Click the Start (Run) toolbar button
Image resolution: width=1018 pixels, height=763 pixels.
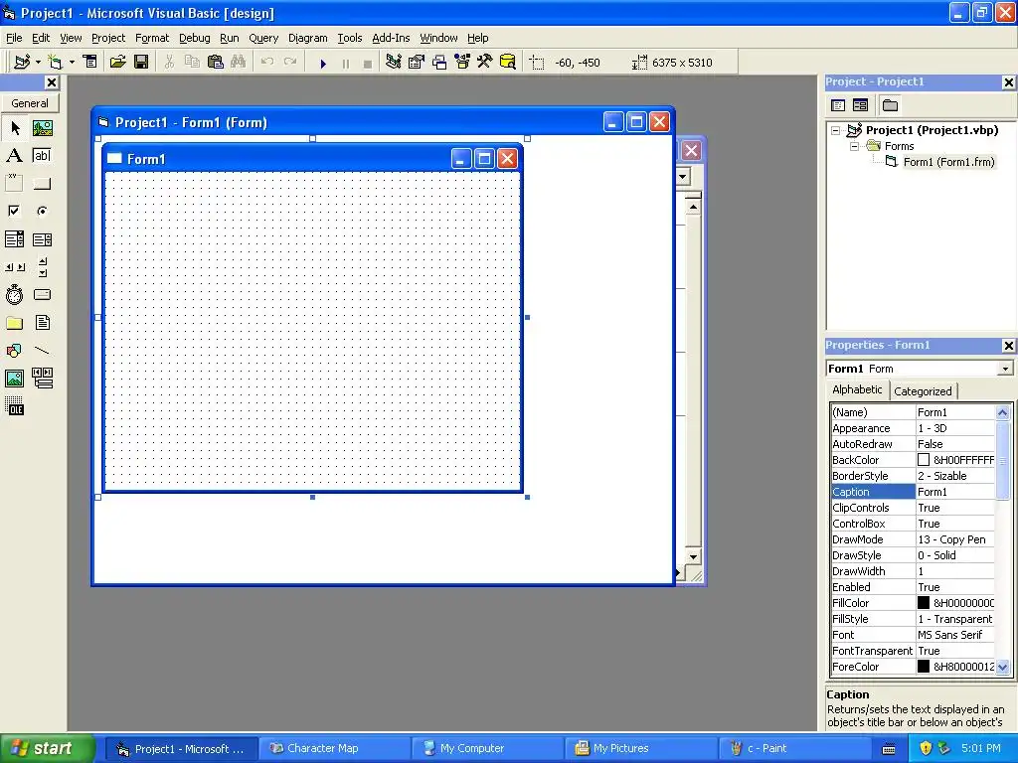coord(323,63)
